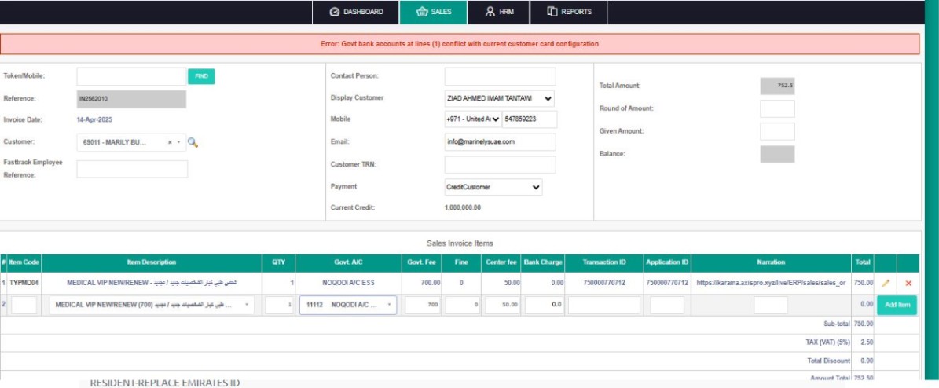The width and height of the screenshot is (939, 388).
Task: Open the Dashboard tab
Action: (x=357, y=12)
